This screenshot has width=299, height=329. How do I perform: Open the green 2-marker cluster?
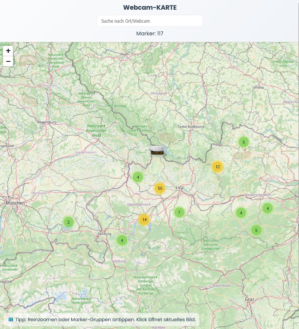68,223
